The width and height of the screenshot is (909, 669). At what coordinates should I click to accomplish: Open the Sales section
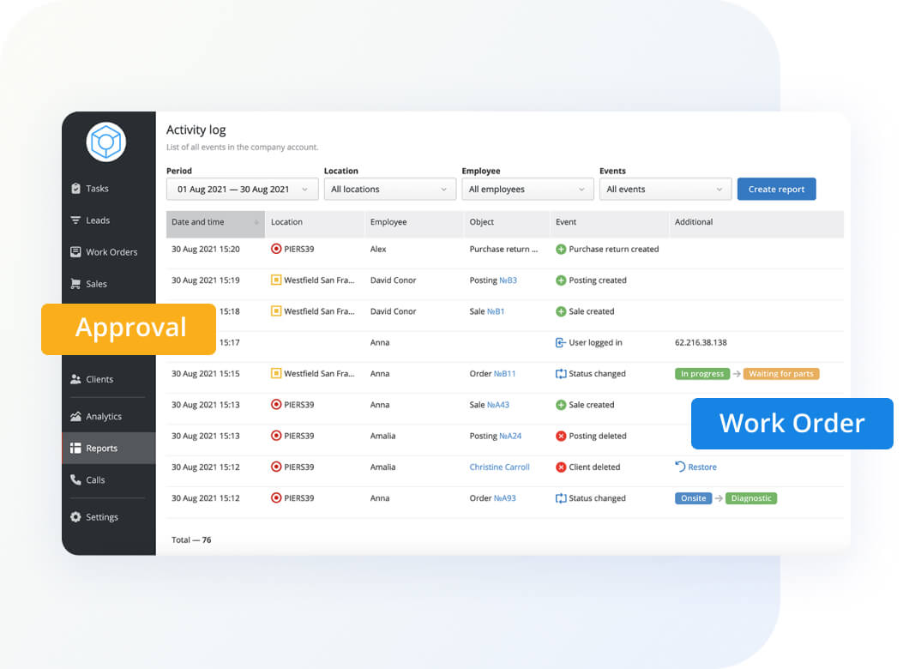tap(94, 283)
